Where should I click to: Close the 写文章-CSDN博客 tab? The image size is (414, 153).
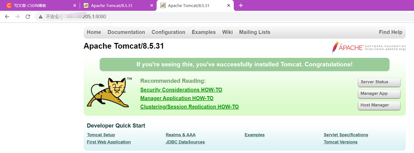75,5
